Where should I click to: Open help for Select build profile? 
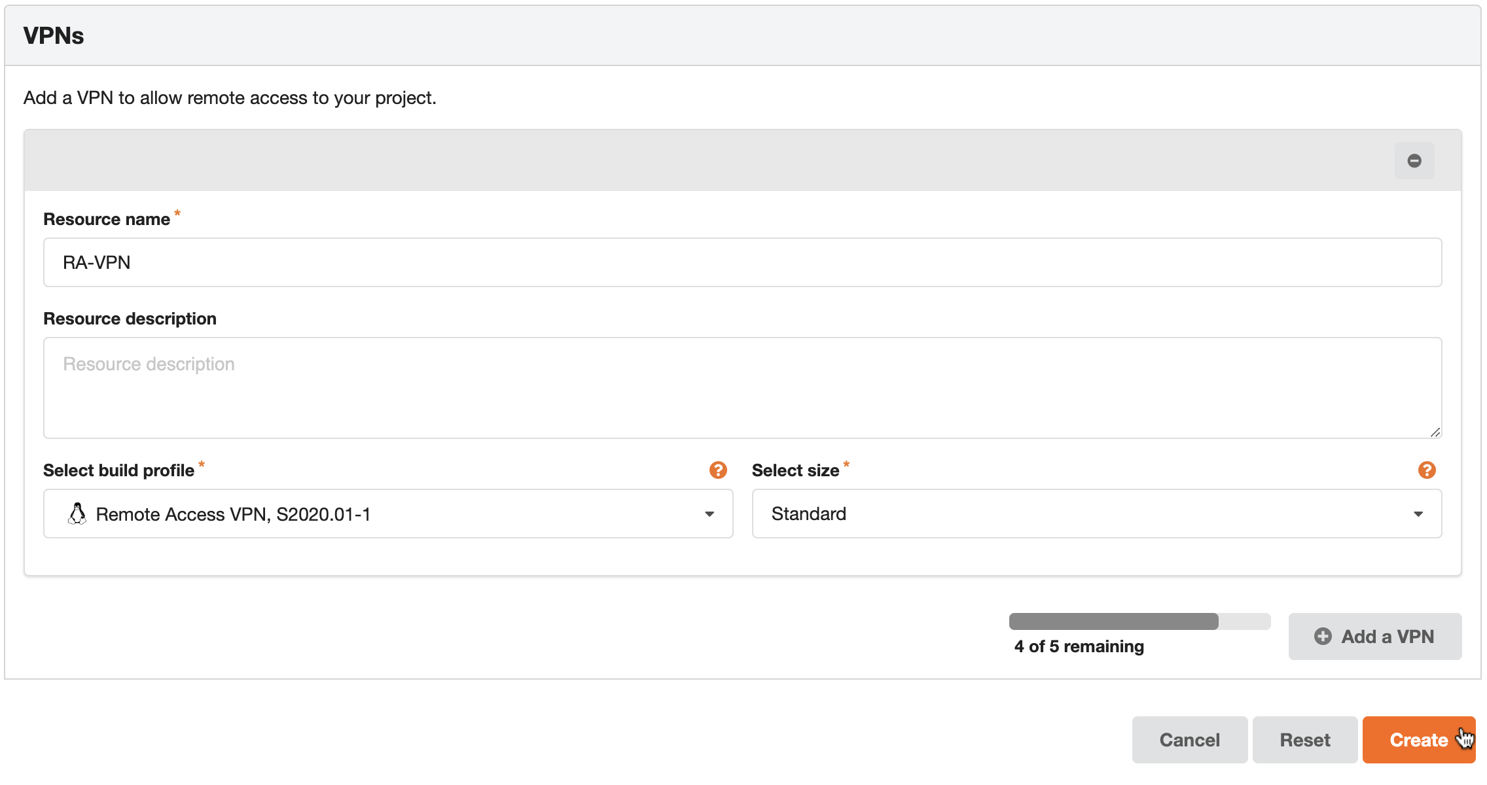(x=718, y=470)
